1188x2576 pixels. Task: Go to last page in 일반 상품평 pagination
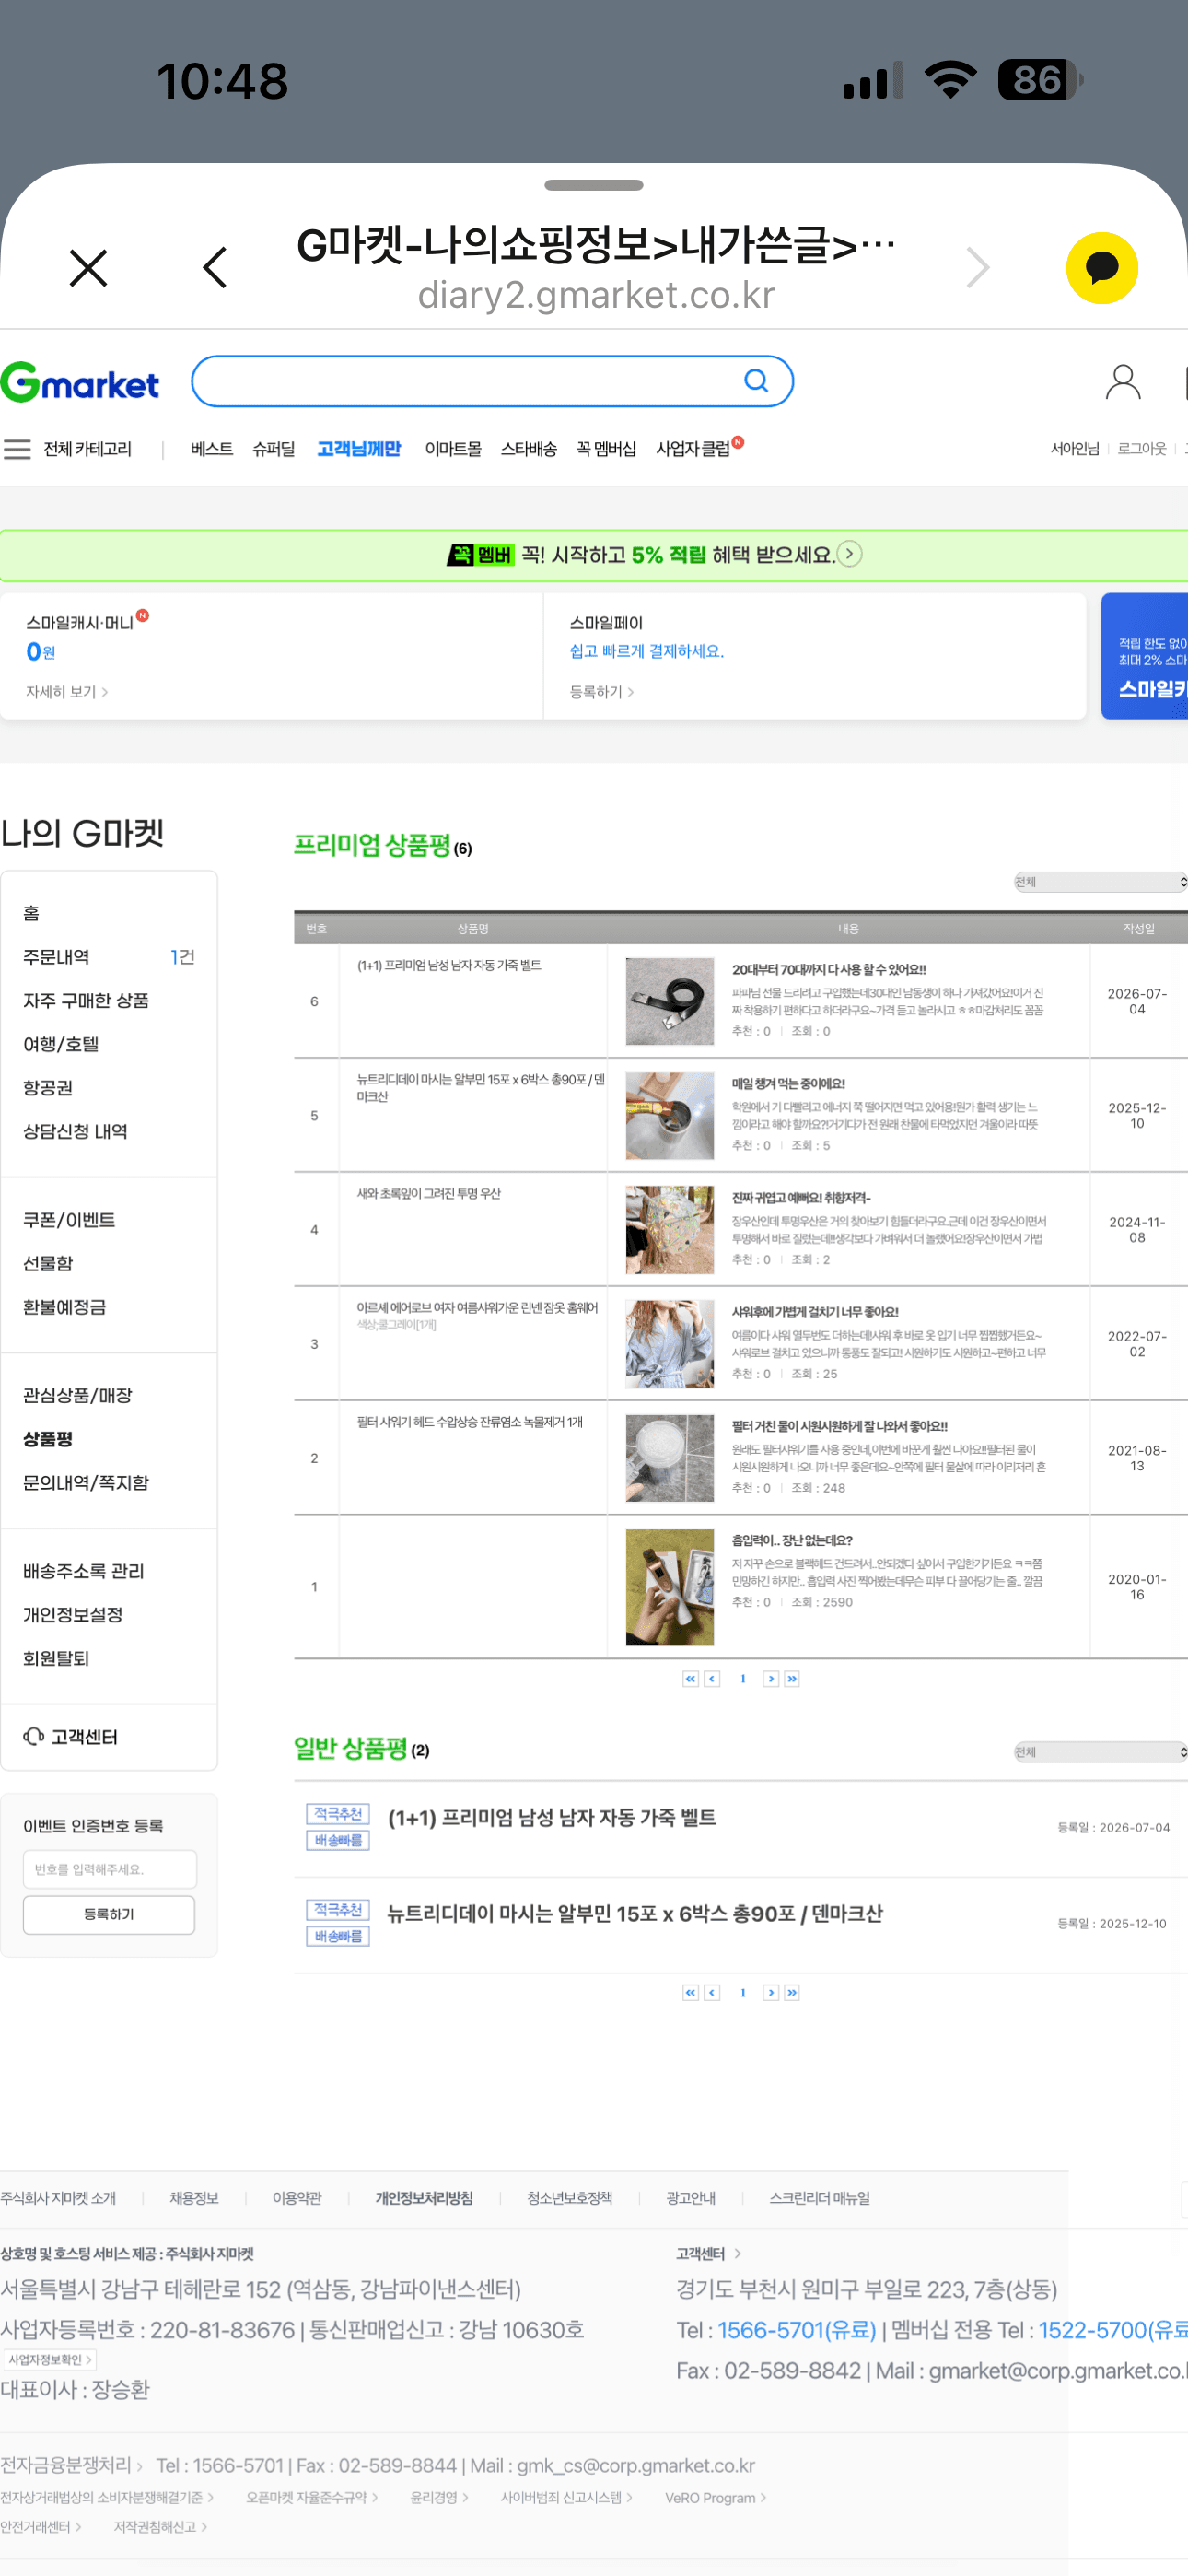coord(792,1993)
